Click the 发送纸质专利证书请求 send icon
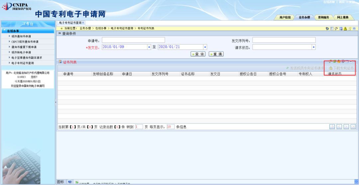This screenshot has width=359, height=185. pos(288,68)
